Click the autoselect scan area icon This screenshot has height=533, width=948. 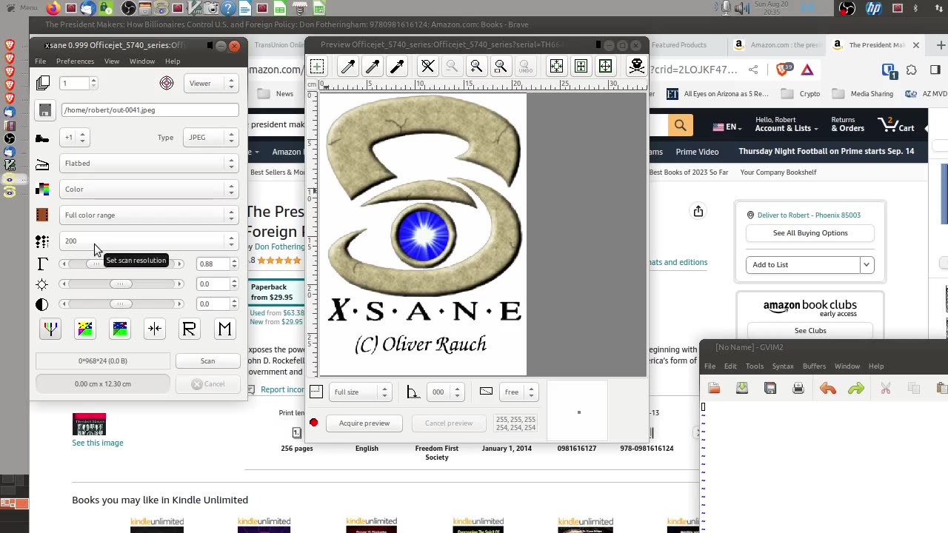coord(556,67)
